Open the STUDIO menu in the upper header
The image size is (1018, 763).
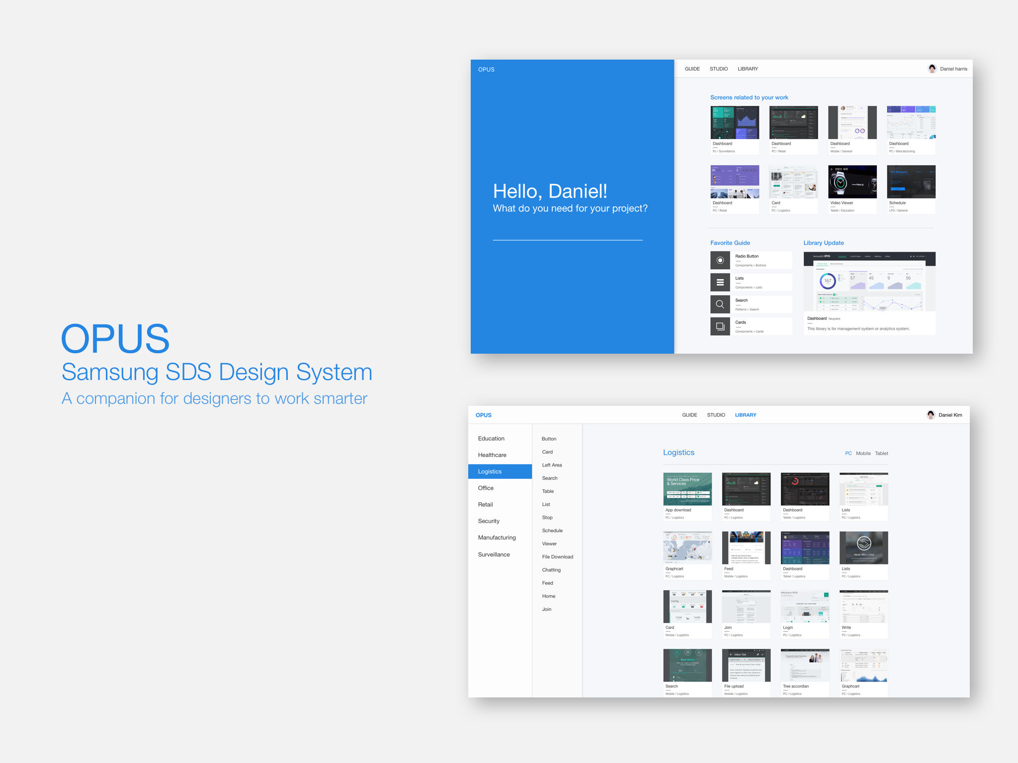[x=718, y=69]
